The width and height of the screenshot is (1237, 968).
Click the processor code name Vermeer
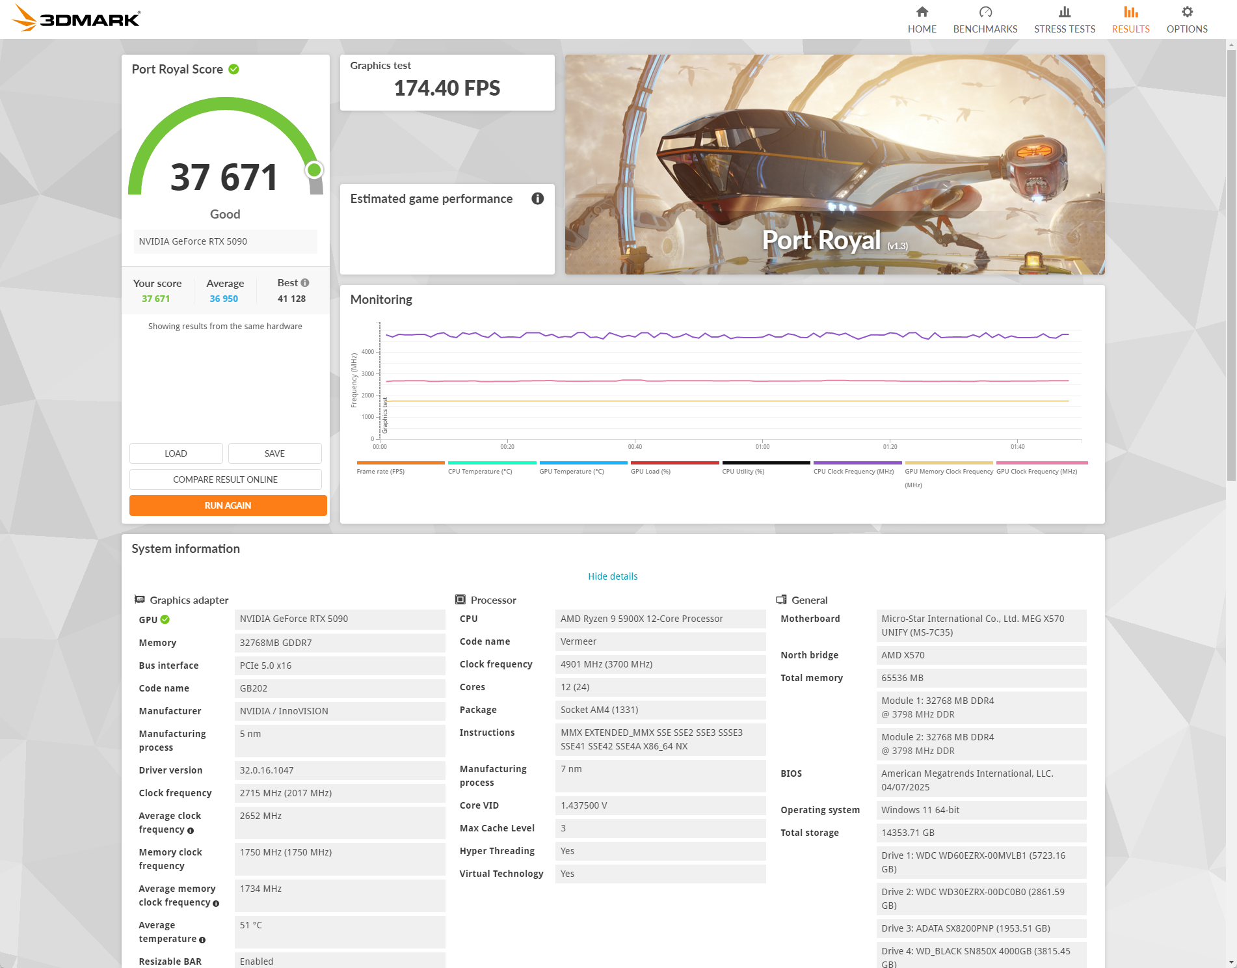(x=660, y=641)
